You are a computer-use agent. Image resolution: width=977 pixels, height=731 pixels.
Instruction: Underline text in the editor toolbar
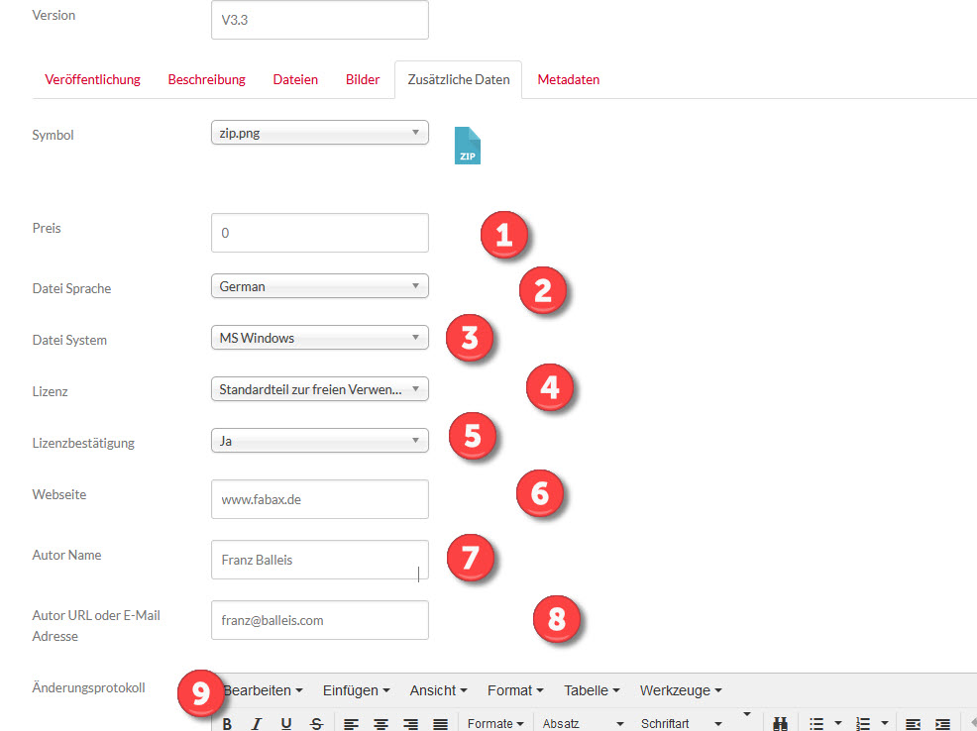coord(286,723)
